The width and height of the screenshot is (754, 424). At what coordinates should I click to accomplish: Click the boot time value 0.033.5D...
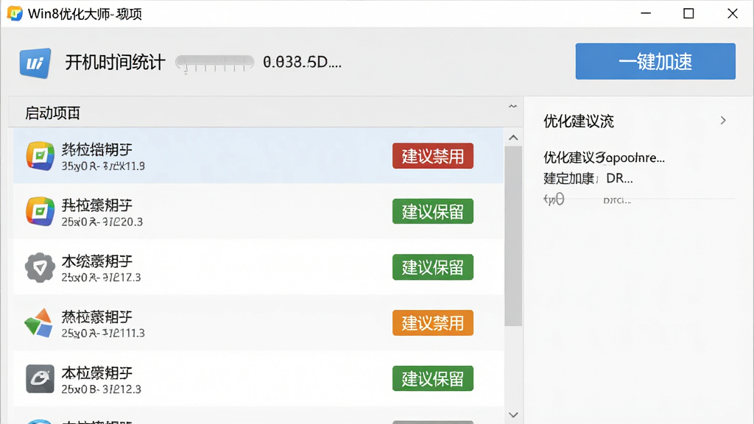tap(302, 62)
